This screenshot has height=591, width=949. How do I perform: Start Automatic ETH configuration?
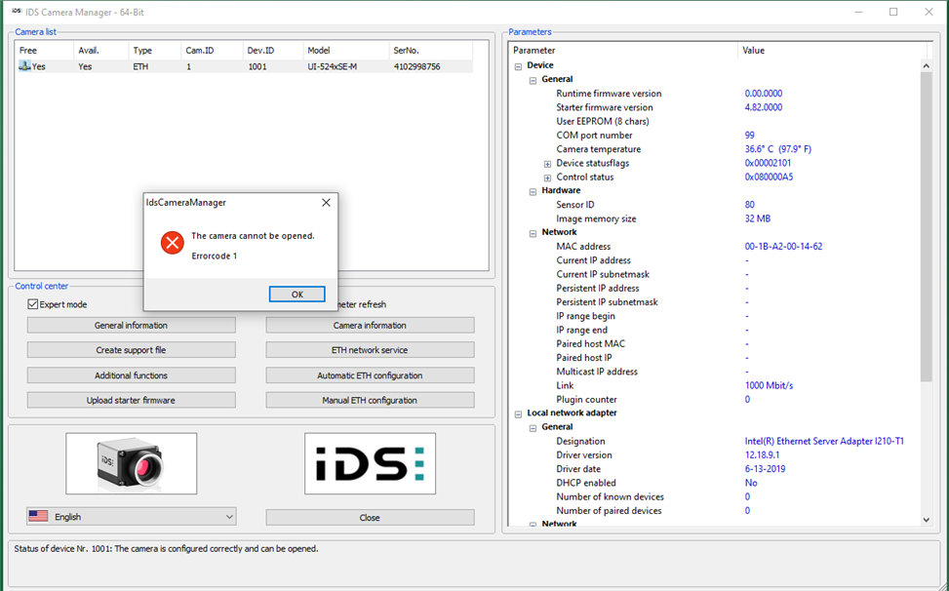pos(370,375)
